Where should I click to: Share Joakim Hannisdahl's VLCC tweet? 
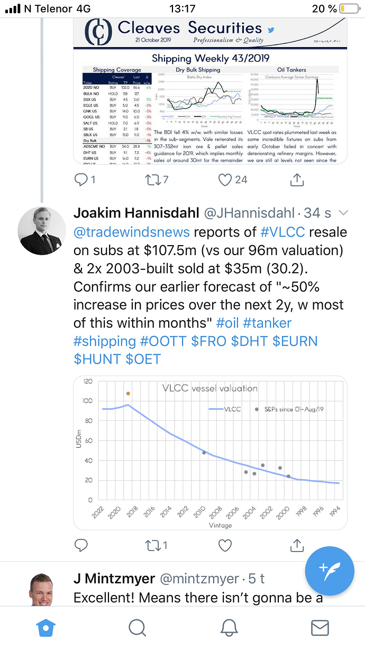tap(297, 544)
